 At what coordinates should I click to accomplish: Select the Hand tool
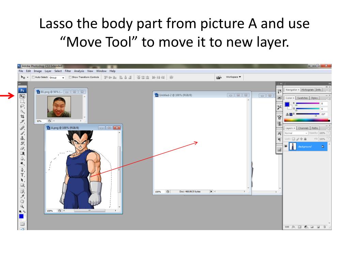[x=22, y=201]
